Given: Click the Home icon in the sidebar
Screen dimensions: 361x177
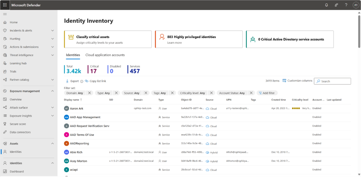Looking at the screenshot, I should [x=5, y=22].
